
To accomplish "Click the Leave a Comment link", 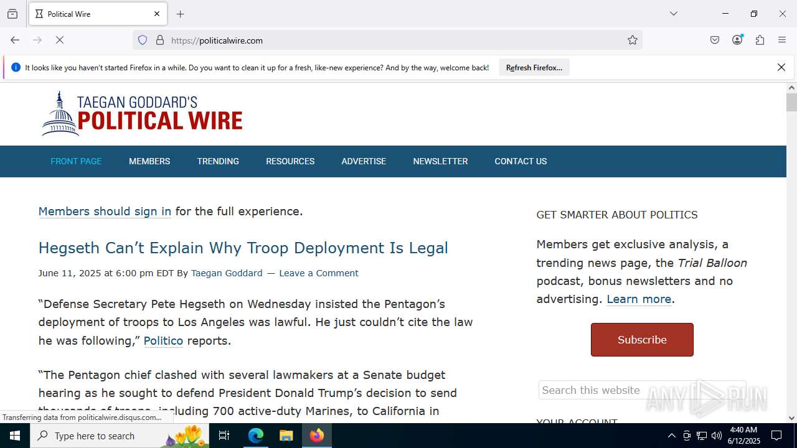I will (x=319, y=273).
